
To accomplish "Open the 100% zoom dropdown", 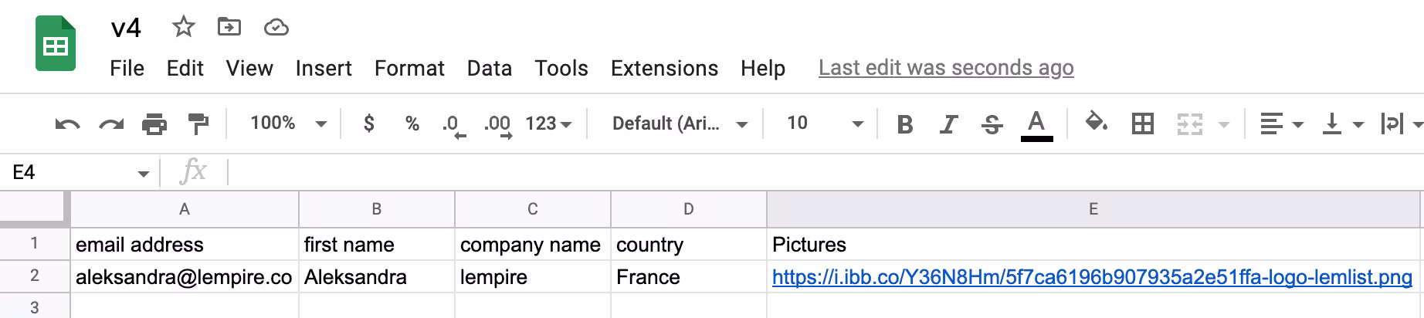I will [x=287, y=123].
